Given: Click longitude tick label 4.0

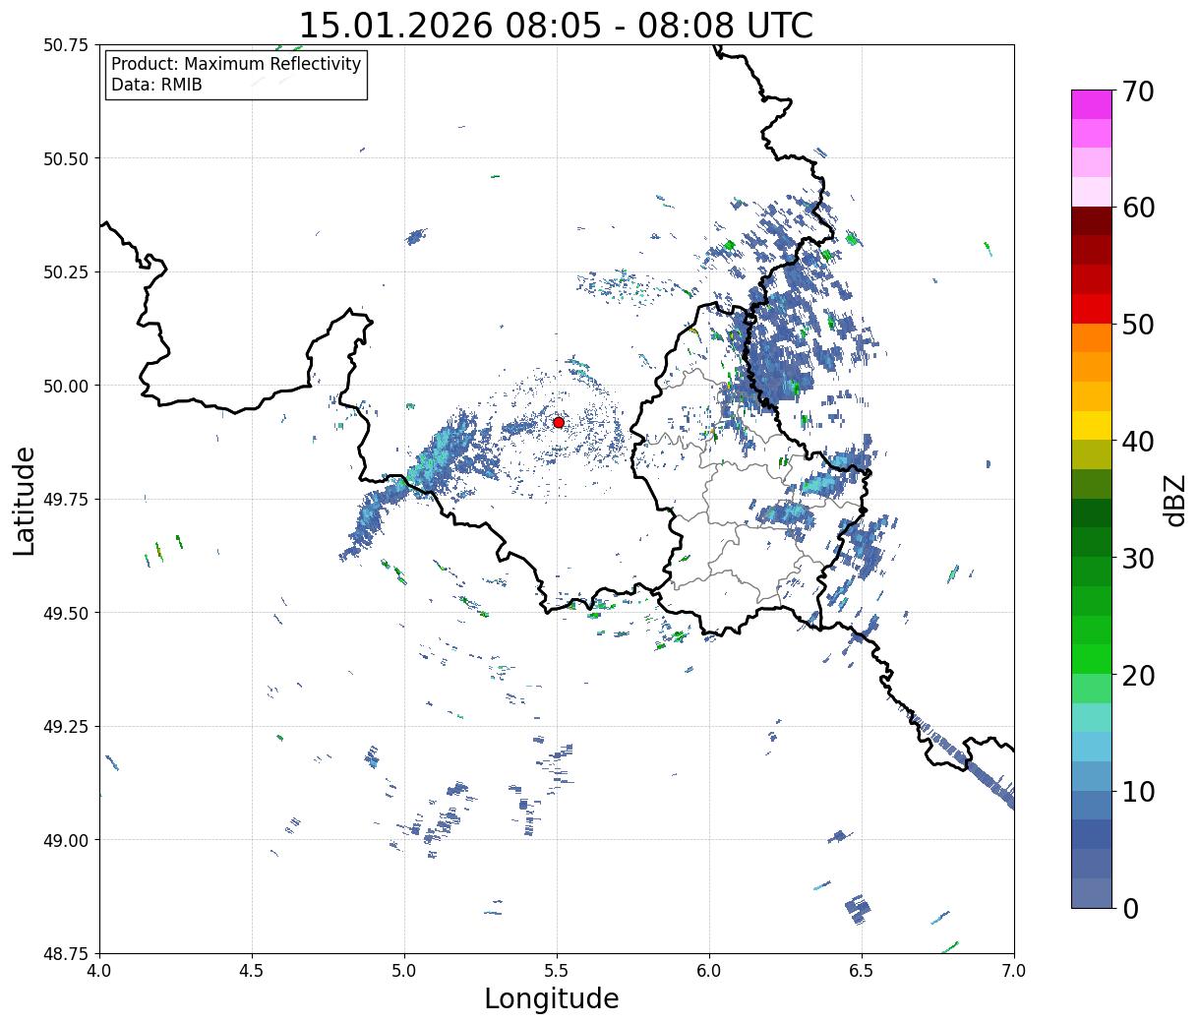Looking at the screenshot, I should pos(99,970).
